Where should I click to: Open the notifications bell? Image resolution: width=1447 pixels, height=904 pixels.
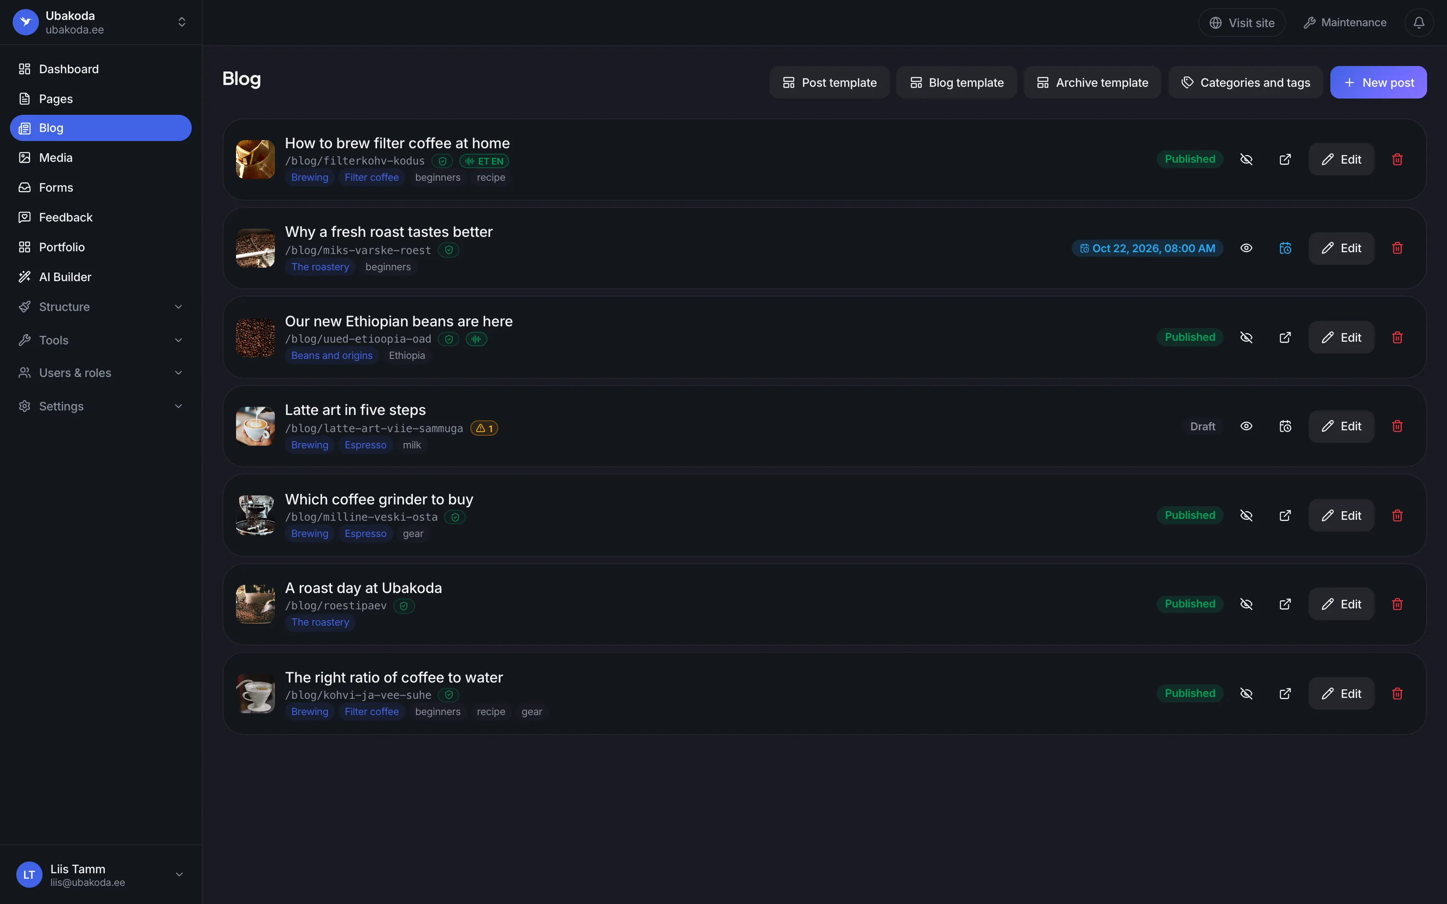[x=1419, y=23]
